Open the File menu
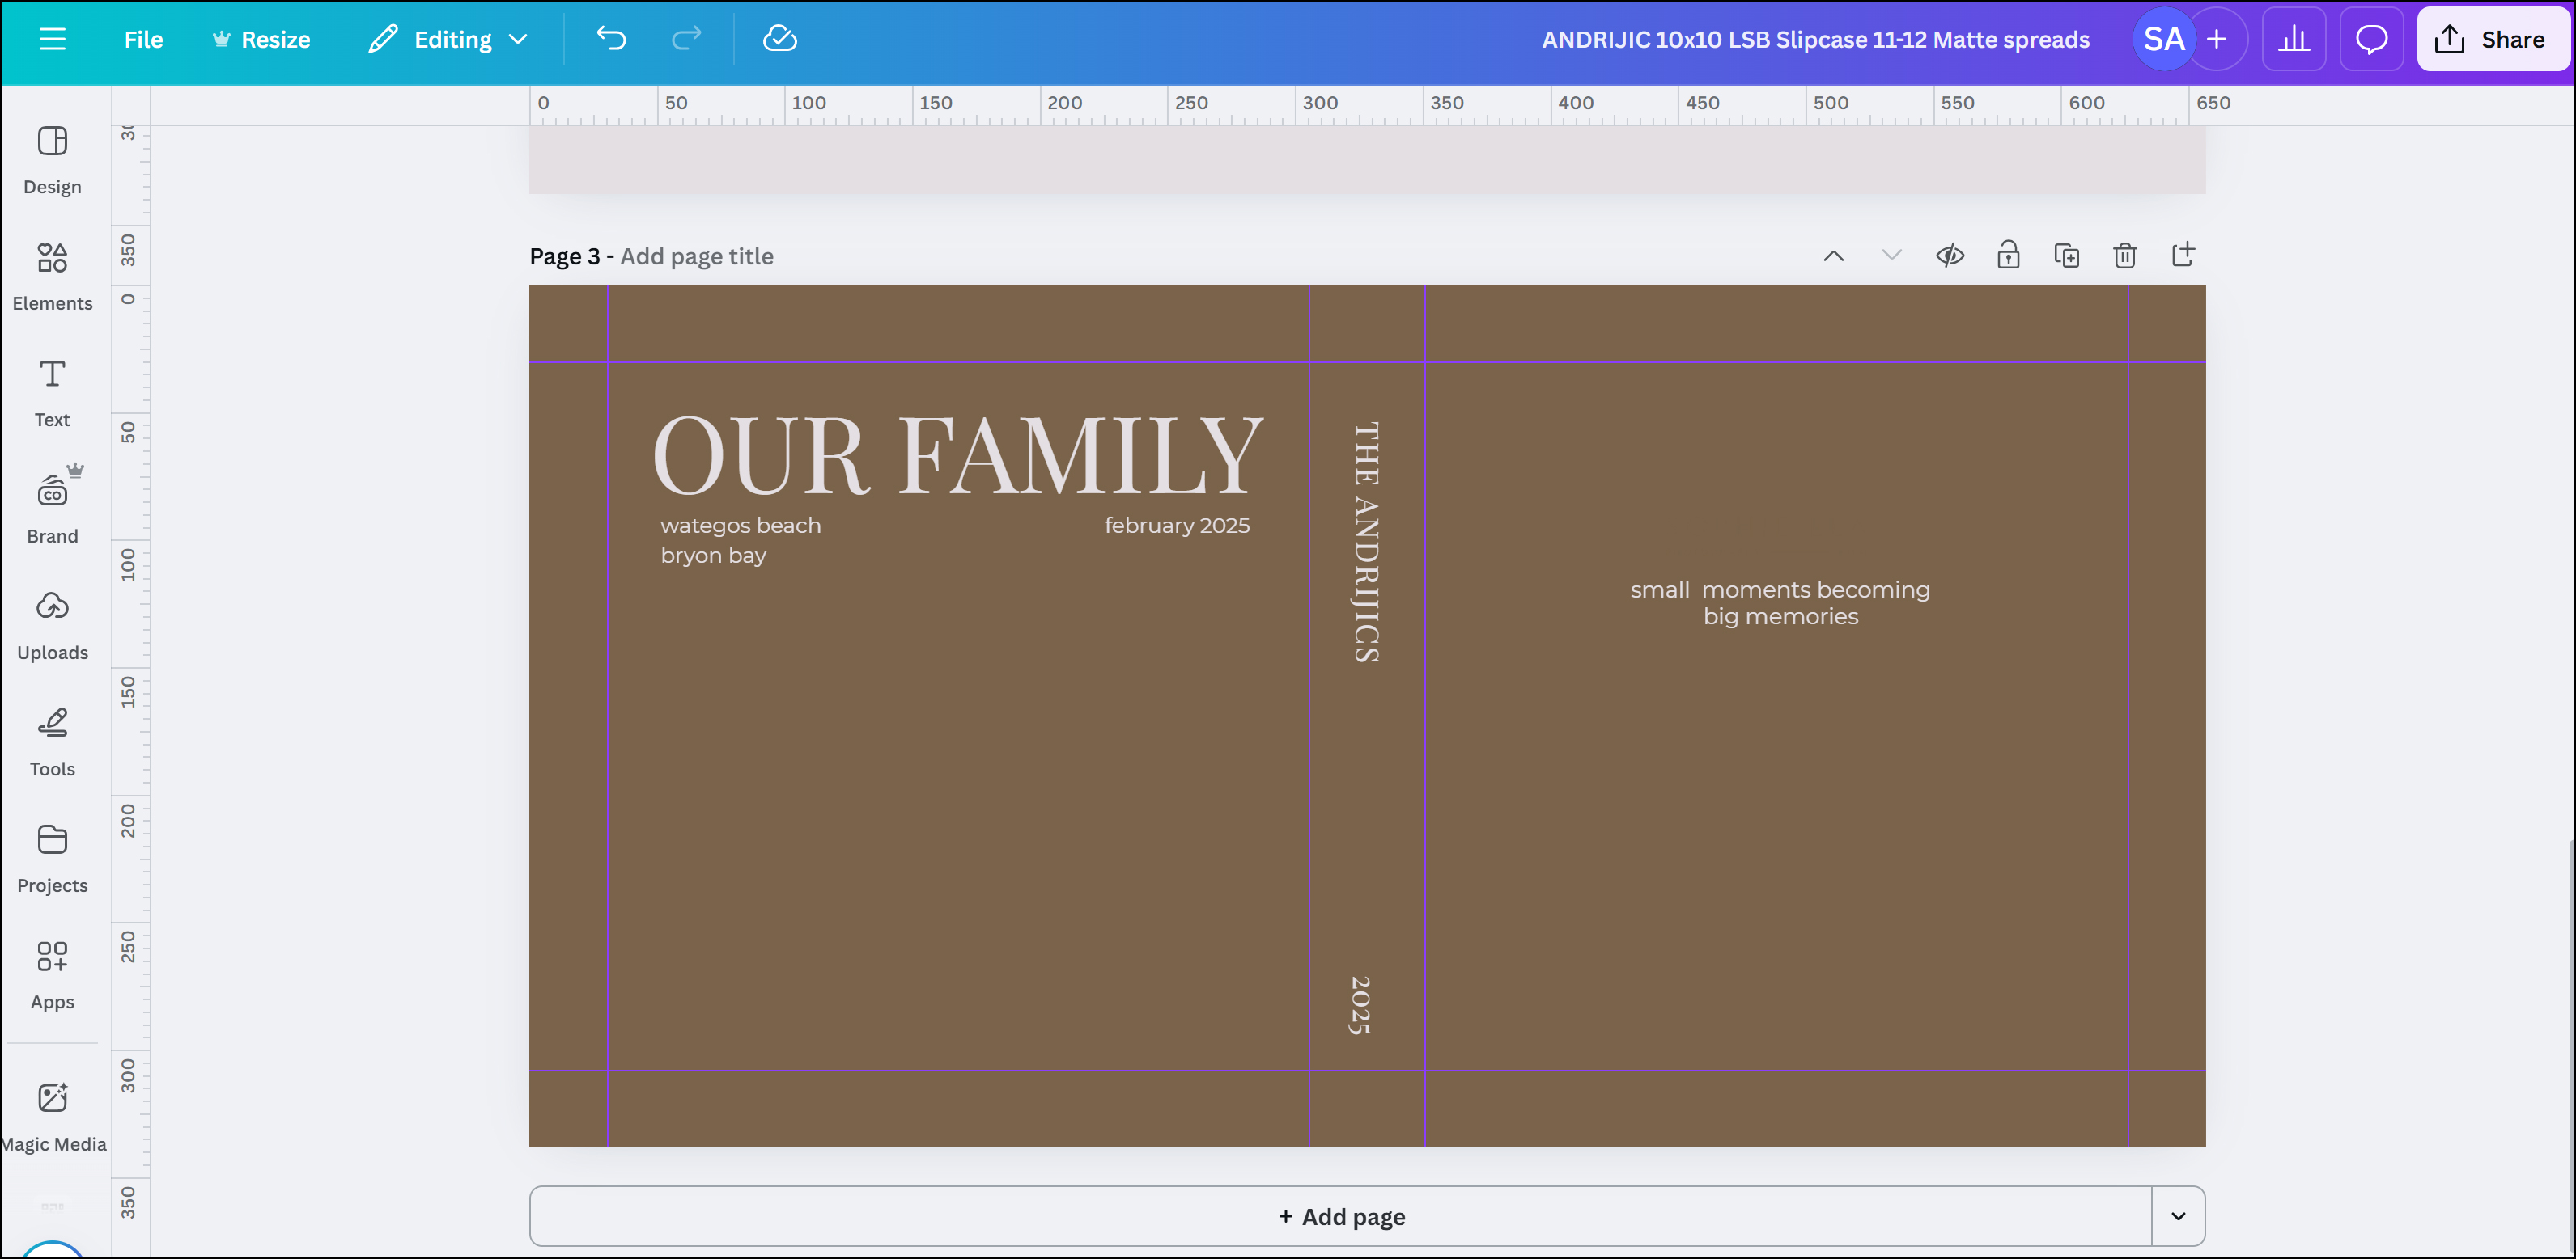Viewport: 2576px width, 1259px height. pyautogui.click(x=143, y=39)
